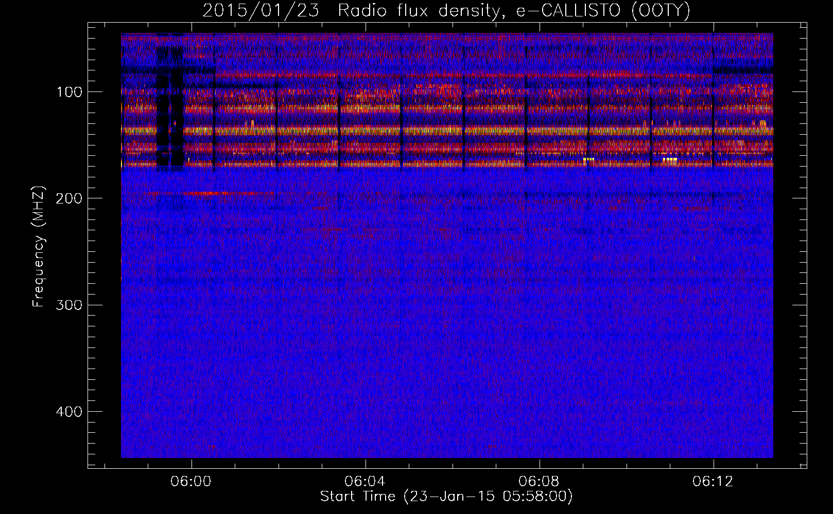833x514 pixels.
Task: Click the 300 frequency tick label
Action: coord(68,305)
